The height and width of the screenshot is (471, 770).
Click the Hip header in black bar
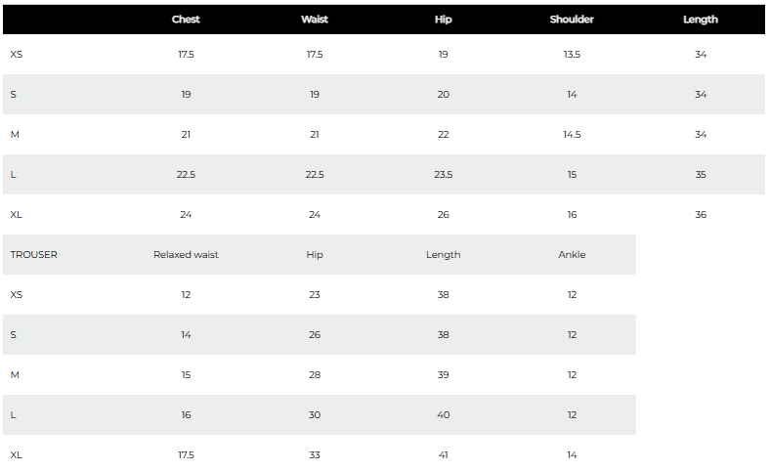443,20
